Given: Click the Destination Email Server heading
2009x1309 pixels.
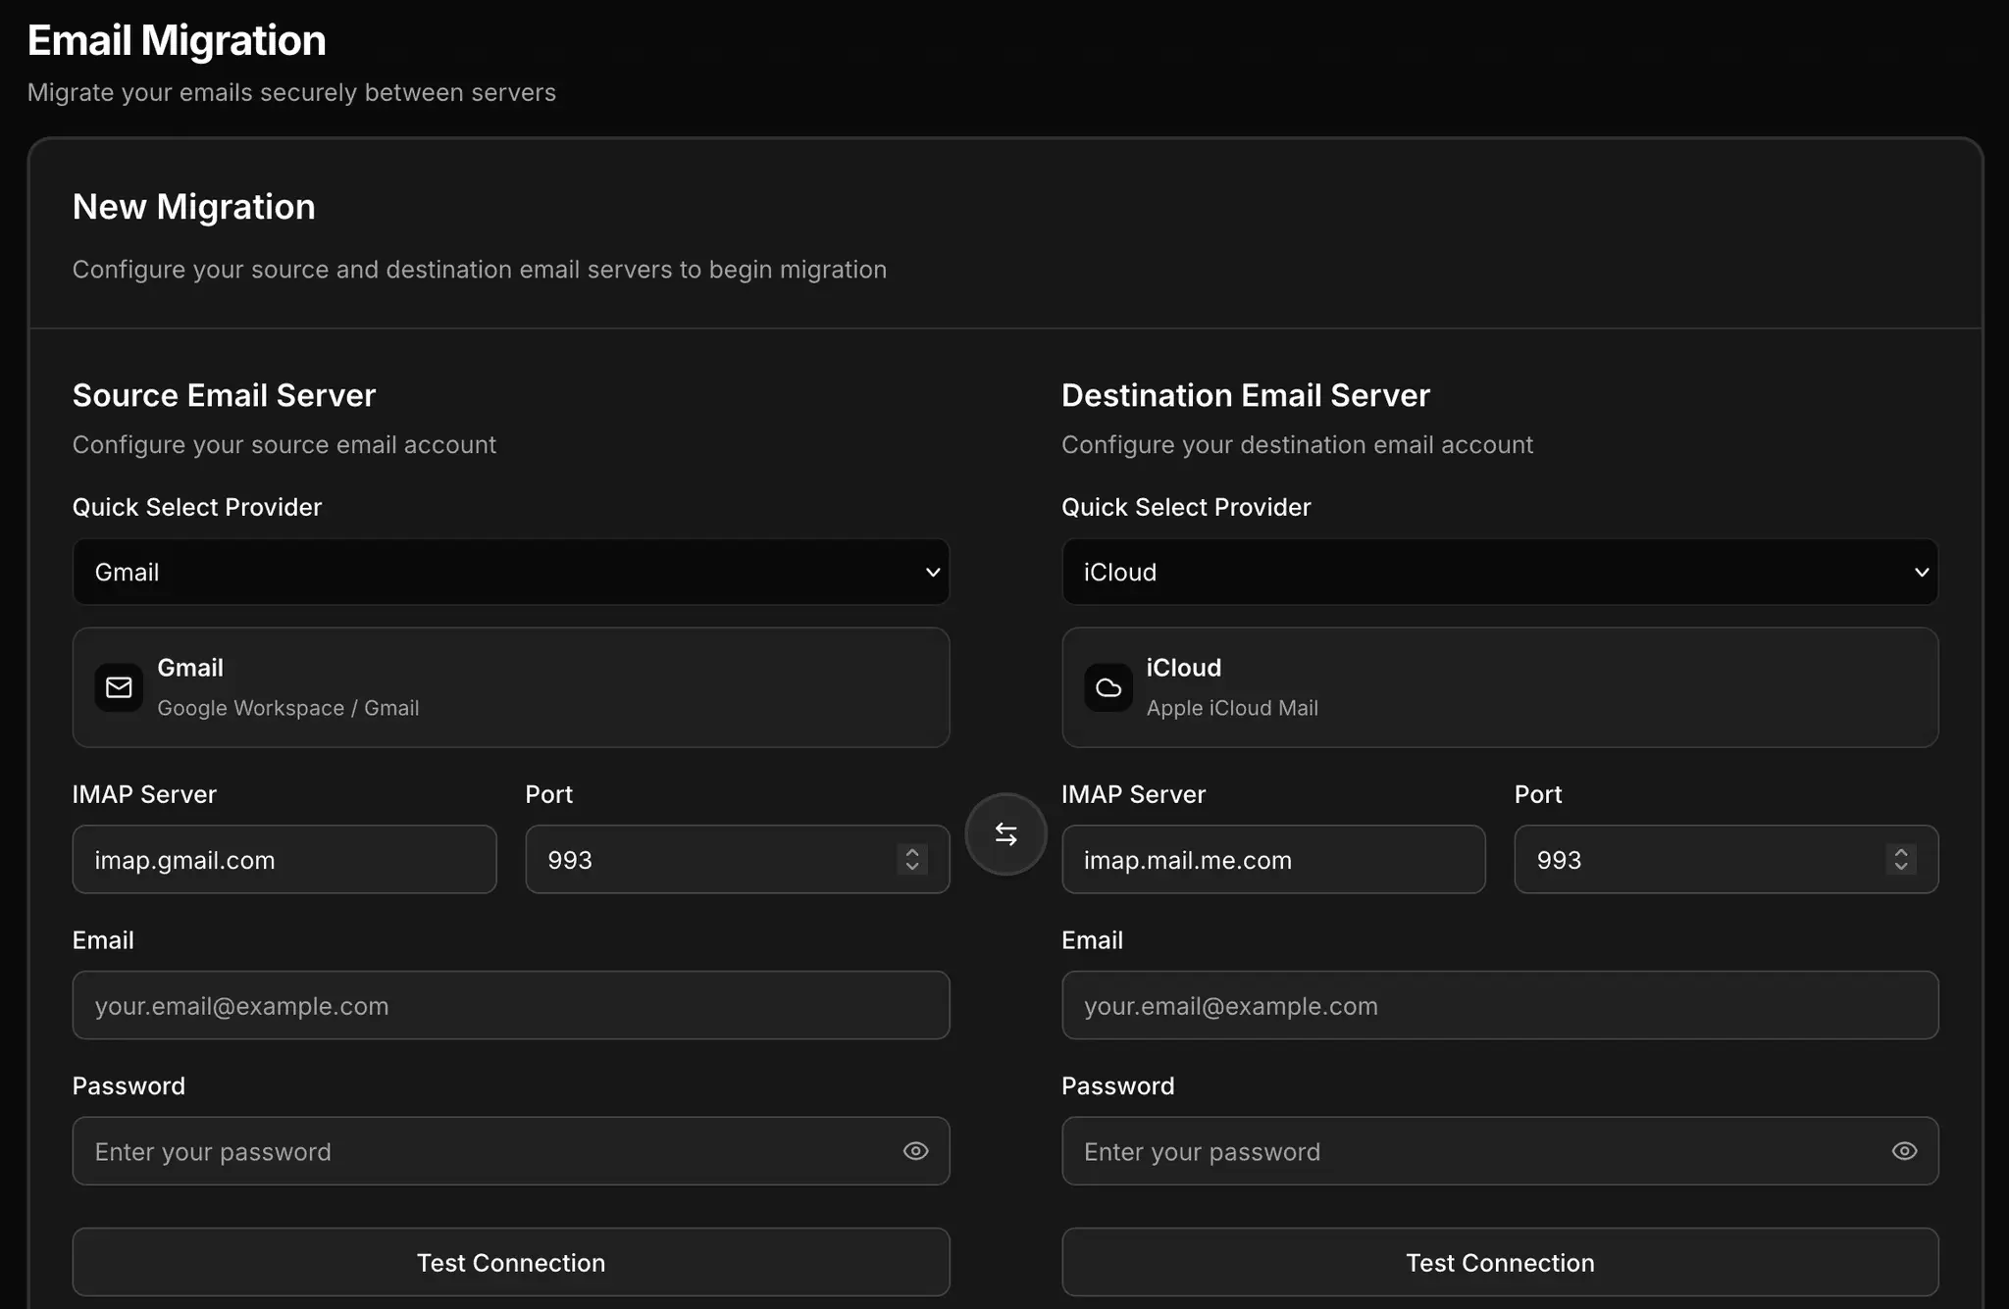Looking at the screenshot, I should point(1246,395).
